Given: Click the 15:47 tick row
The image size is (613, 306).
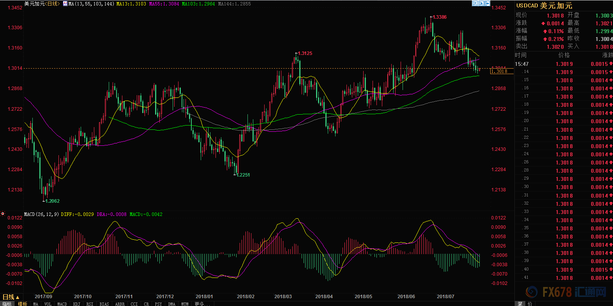Looking at the screenshot, I should pyautogui.click(x=564, y=64).
